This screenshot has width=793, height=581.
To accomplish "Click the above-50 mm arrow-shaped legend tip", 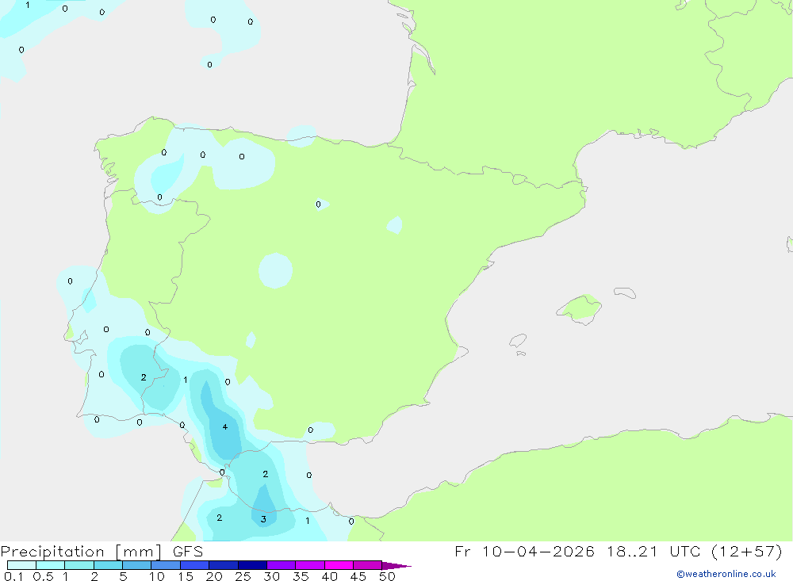I will [x=396, y=566].
